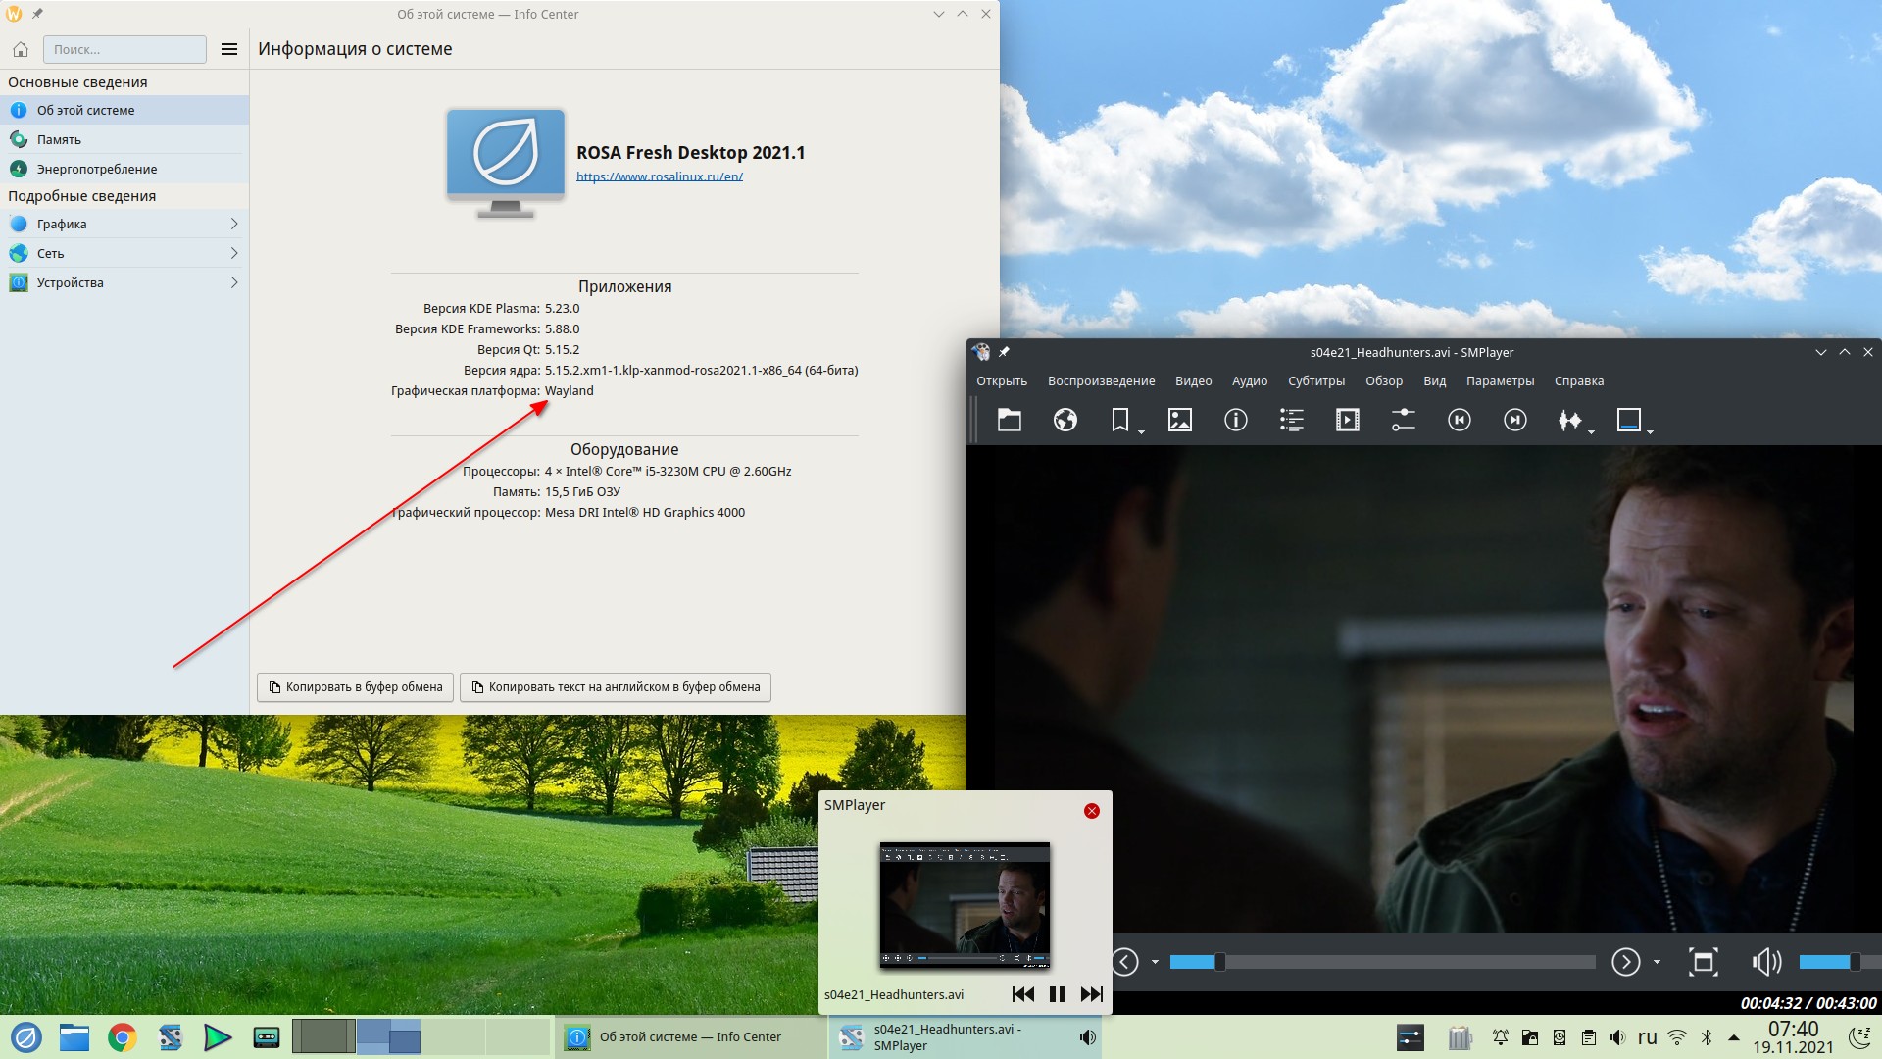Image resolution: width=1882 pixels, height=1059 pixels.
Task: Jump to previous track toolbar icon
Action: (x=1460, y=421)
